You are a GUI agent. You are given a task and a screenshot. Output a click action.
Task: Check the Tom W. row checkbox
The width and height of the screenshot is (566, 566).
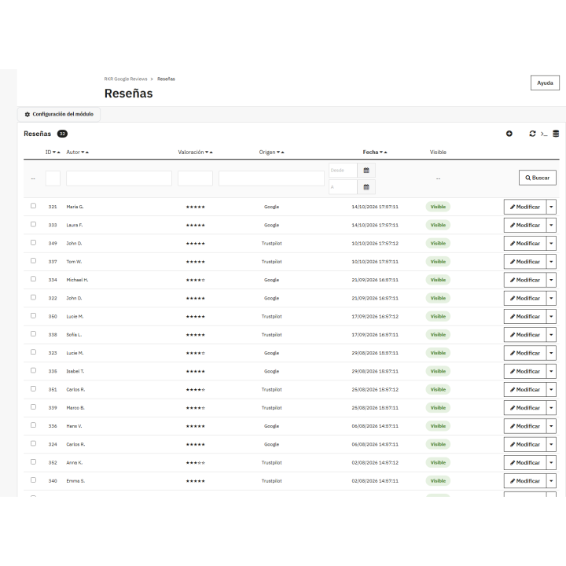point(33,261)
